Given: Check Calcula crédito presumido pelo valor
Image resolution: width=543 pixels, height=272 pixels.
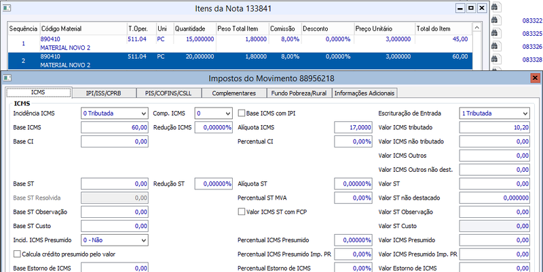Looking at the screenshot, I should (17, 254).
